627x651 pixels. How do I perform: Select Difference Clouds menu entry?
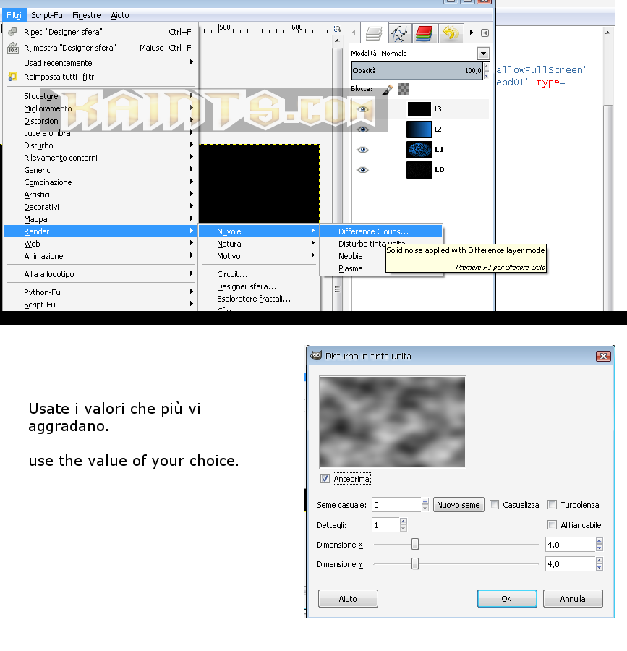coord(381,231)
